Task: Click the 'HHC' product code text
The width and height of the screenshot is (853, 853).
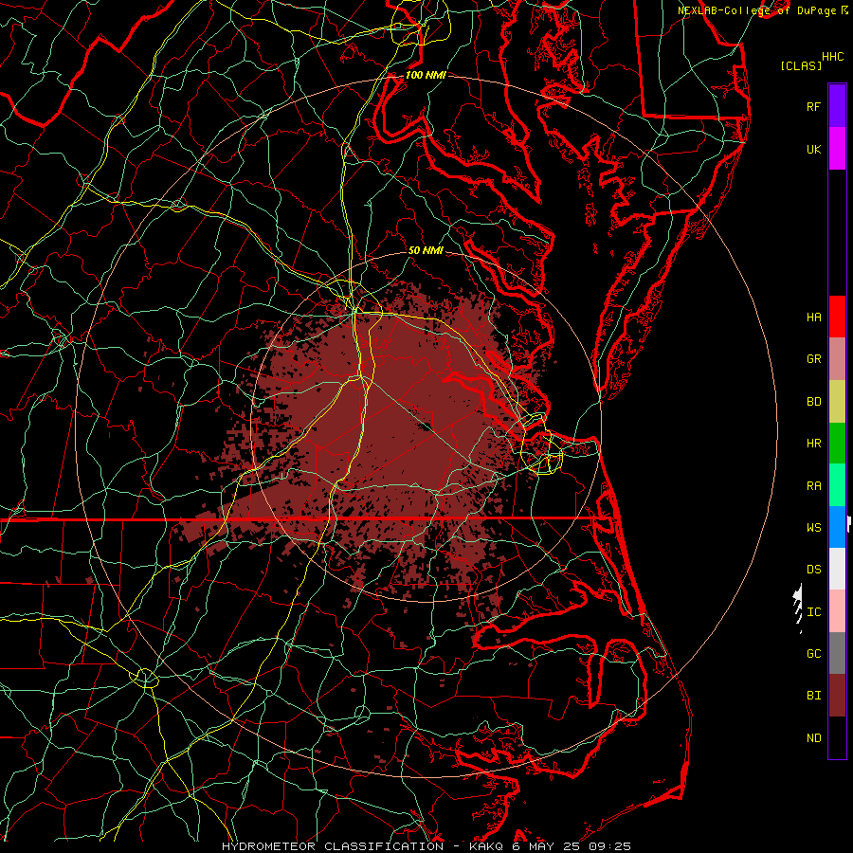Action: tap(832, 57)
